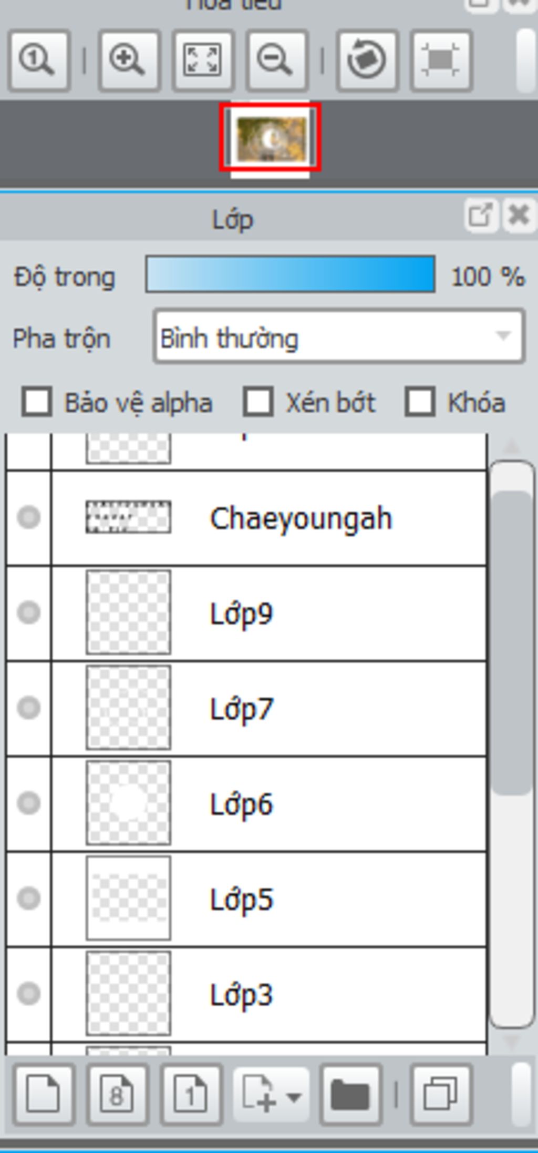
Task: Select the Lớp6 layer
Action: (246, 804)
